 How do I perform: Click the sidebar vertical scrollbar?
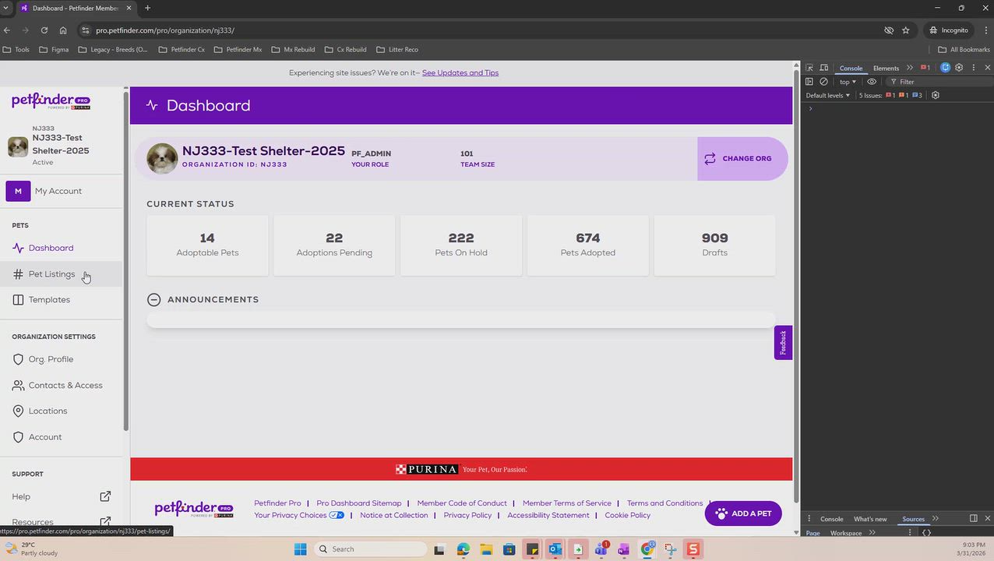click(x=125, y=261)
